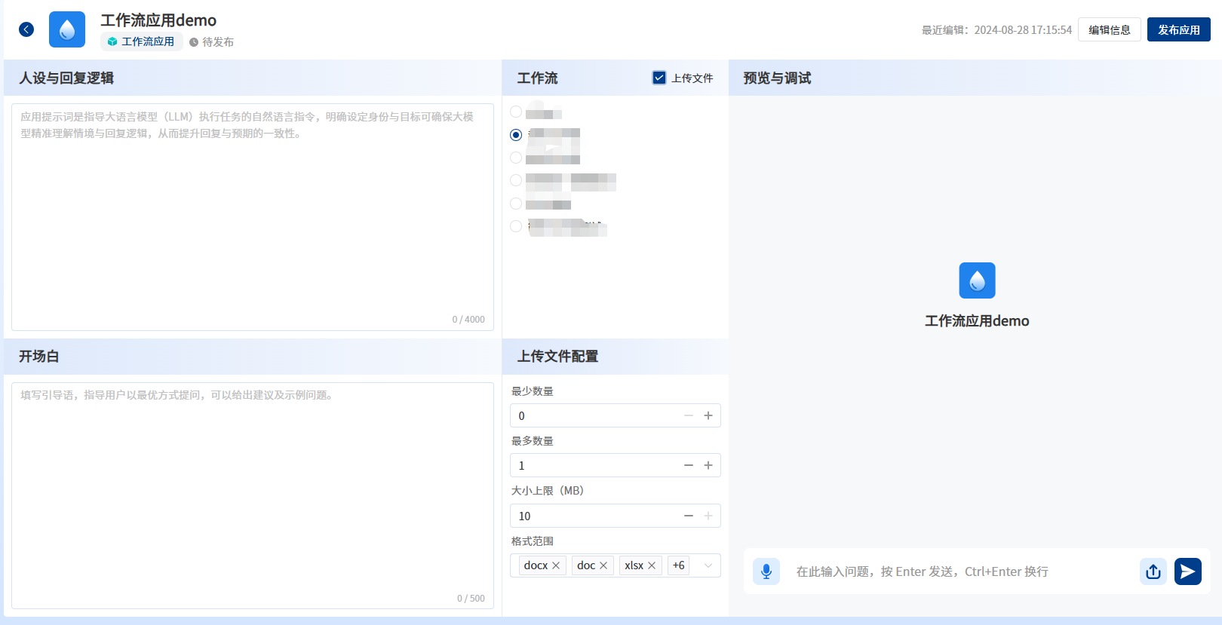1222x625 pixels.
Task: Click the 发布应用 button
Action: click(1178, 29)
